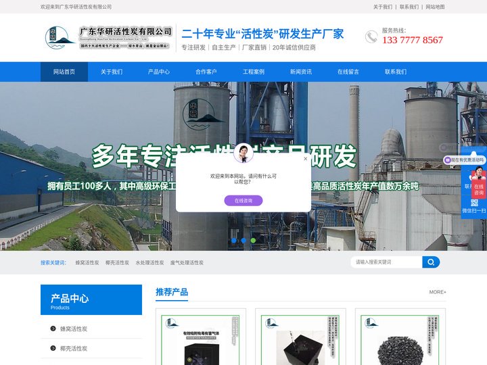Screen dimensions: 487x365
Task: Click the bullet icon beside 蜂窝活性炭
Action: (x=53, y=328)
